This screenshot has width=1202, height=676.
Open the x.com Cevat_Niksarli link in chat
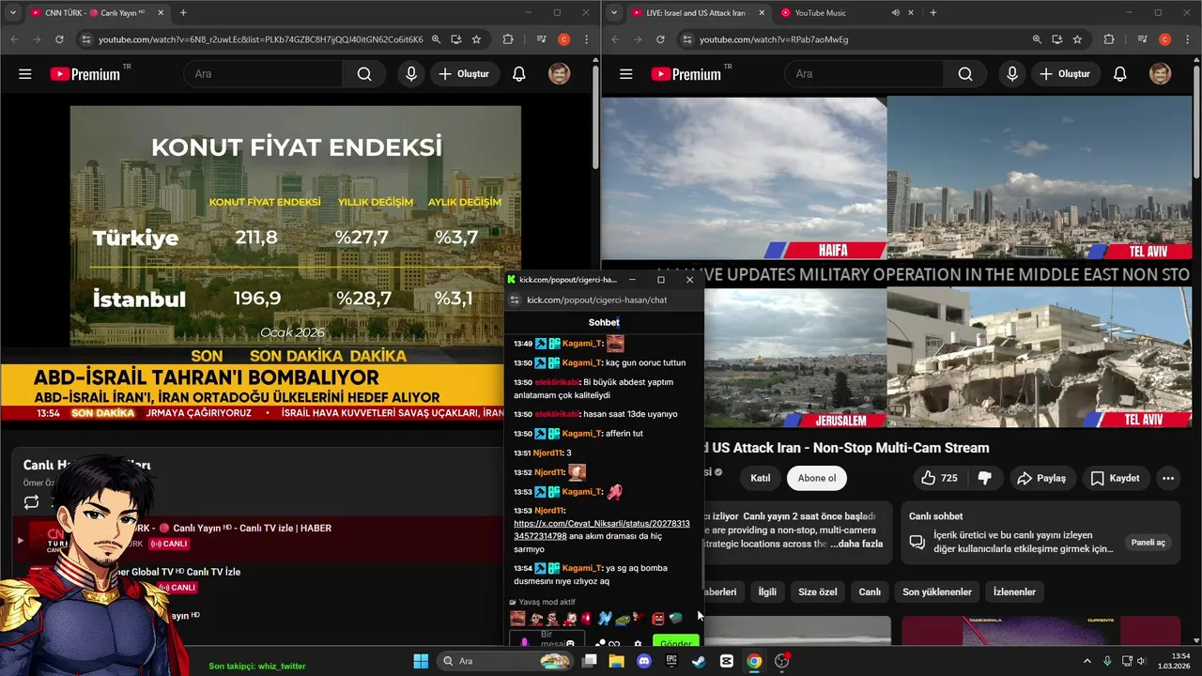coord(602,530)
